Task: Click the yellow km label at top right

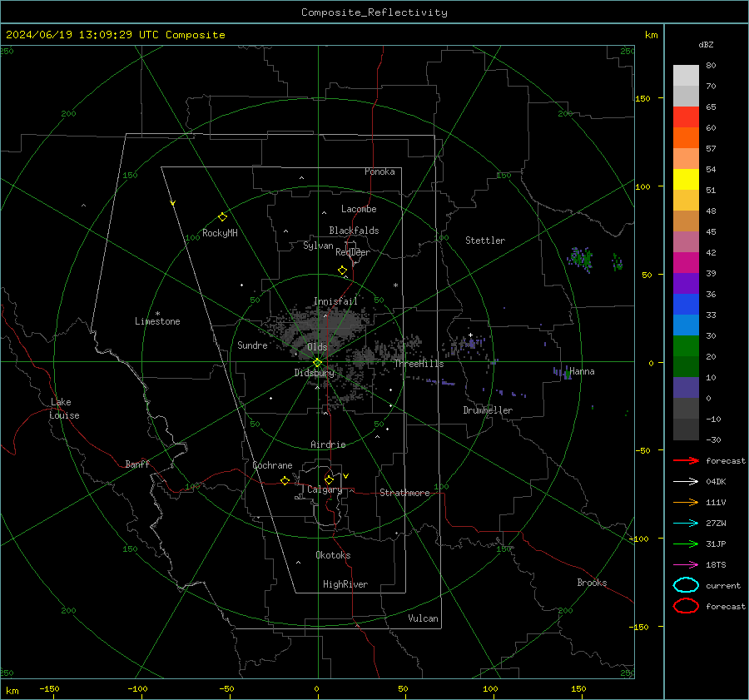Action: 651,35
